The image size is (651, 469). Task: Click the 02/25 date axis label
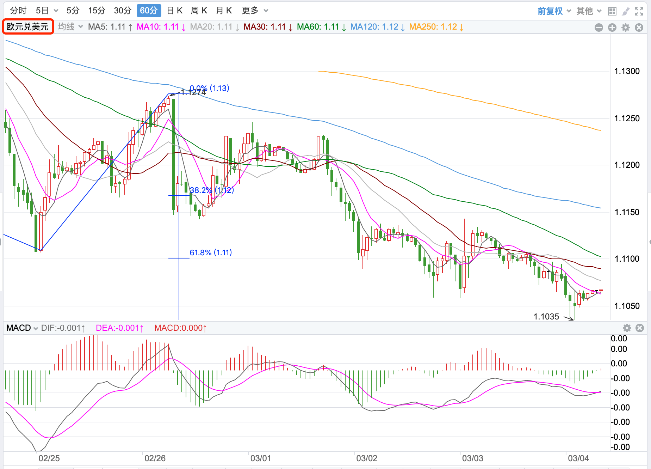[49, 458]
